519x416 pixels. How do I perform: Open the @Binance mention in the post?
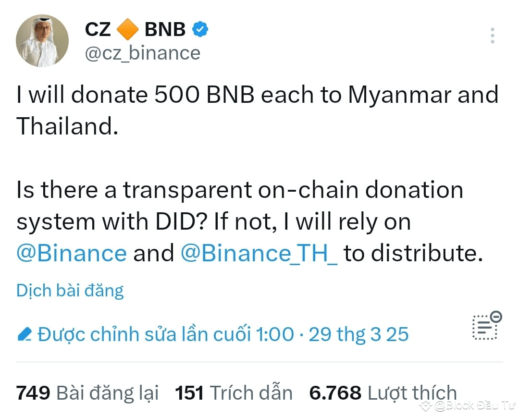71,253
